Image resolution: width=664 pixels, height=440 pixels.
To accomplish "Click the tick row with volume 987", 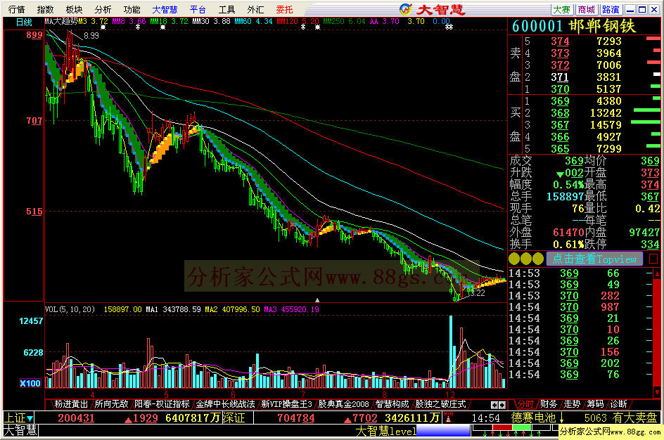I will pyautogui.click(x=580, y=307).
